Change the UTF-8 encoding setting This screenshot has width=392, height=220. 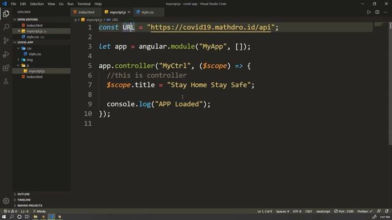pos(297,211)
